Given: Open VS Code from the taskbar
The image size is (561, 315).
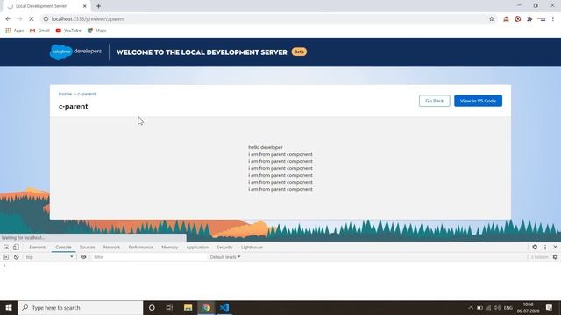Looking at the screenshot, I should (x=224, y=307).
